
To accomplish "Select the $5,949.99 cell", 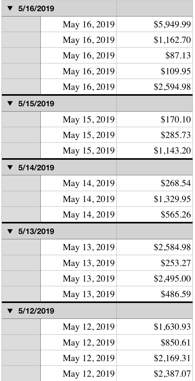I will point(155,24).
